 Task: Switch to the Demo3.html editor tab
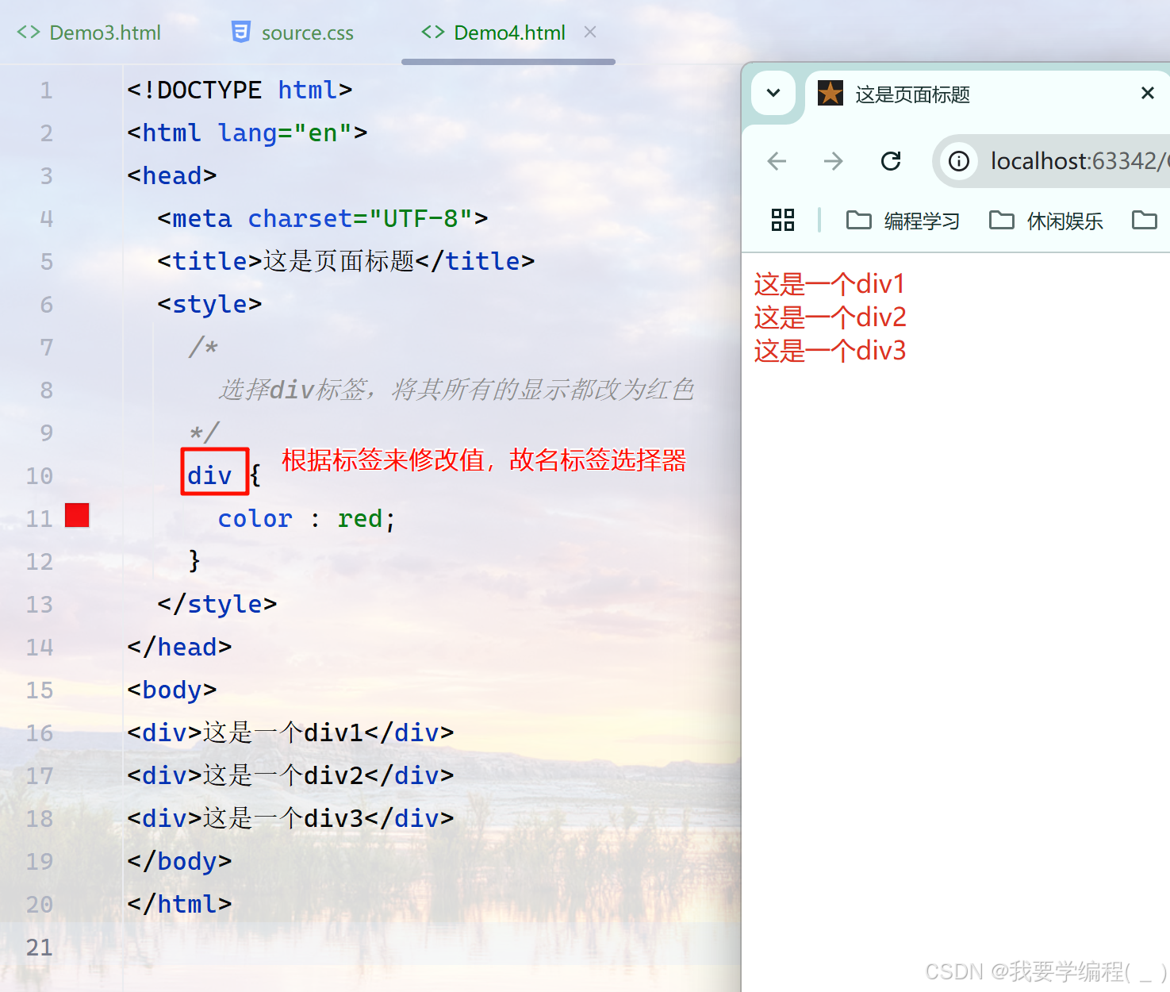(89, 33)
